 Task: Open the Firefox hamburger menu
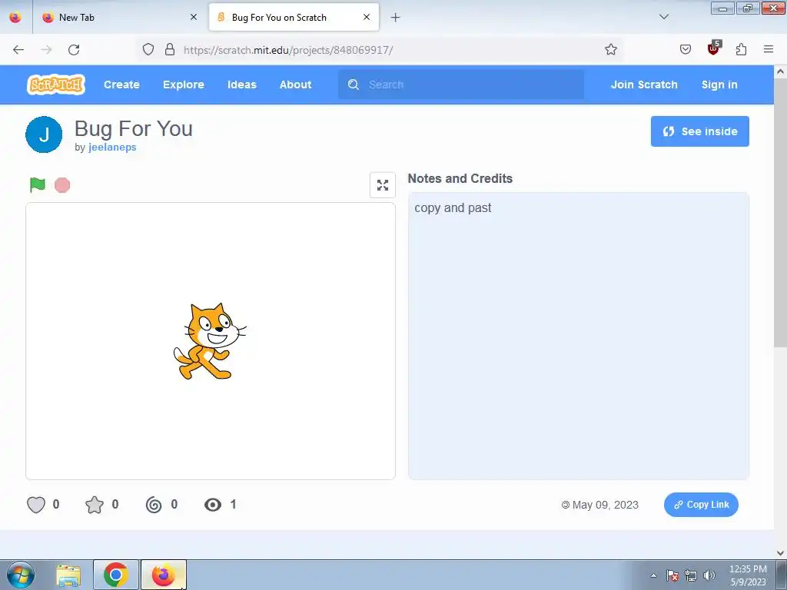[769, 49]
